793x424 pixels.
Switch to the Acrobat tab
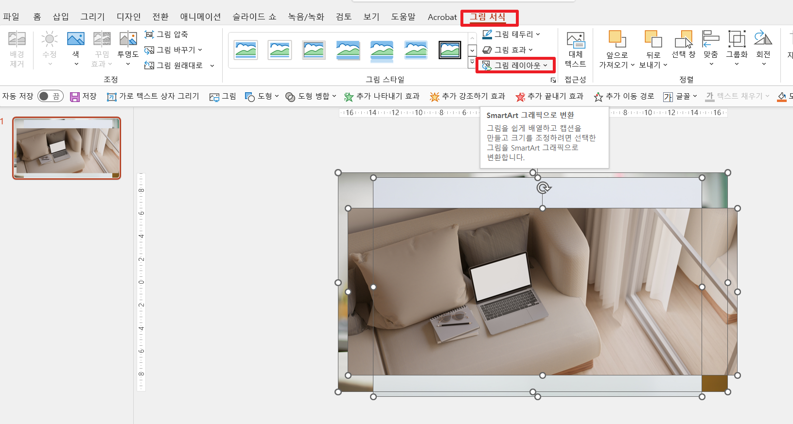[x=442, y=17]
